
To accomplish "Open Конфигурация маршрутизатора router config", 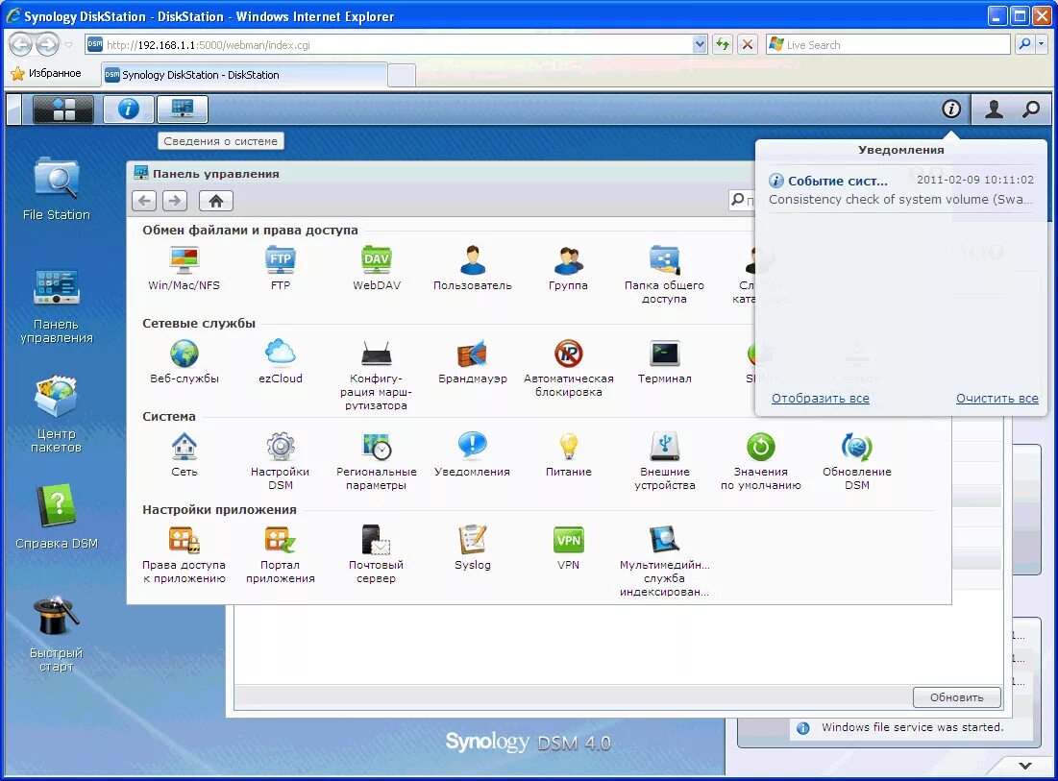I will coord(377,374).
